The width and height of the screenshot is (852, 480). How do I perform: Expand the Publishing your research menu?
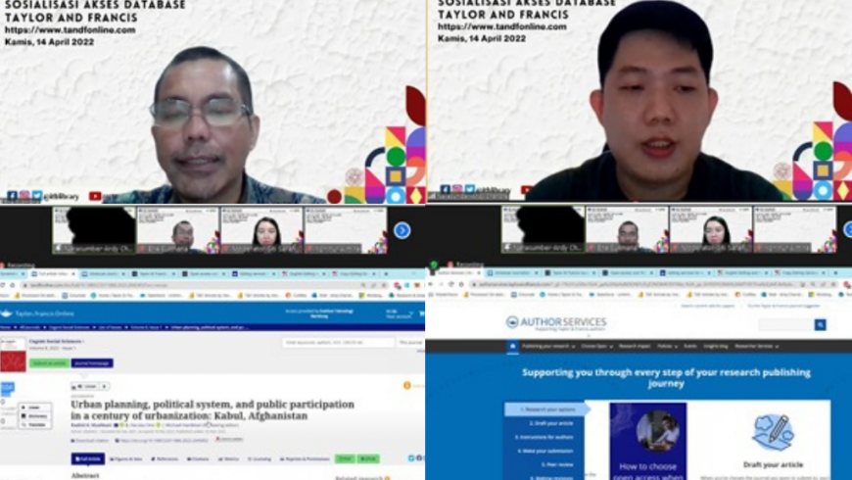tap(548, 346)
